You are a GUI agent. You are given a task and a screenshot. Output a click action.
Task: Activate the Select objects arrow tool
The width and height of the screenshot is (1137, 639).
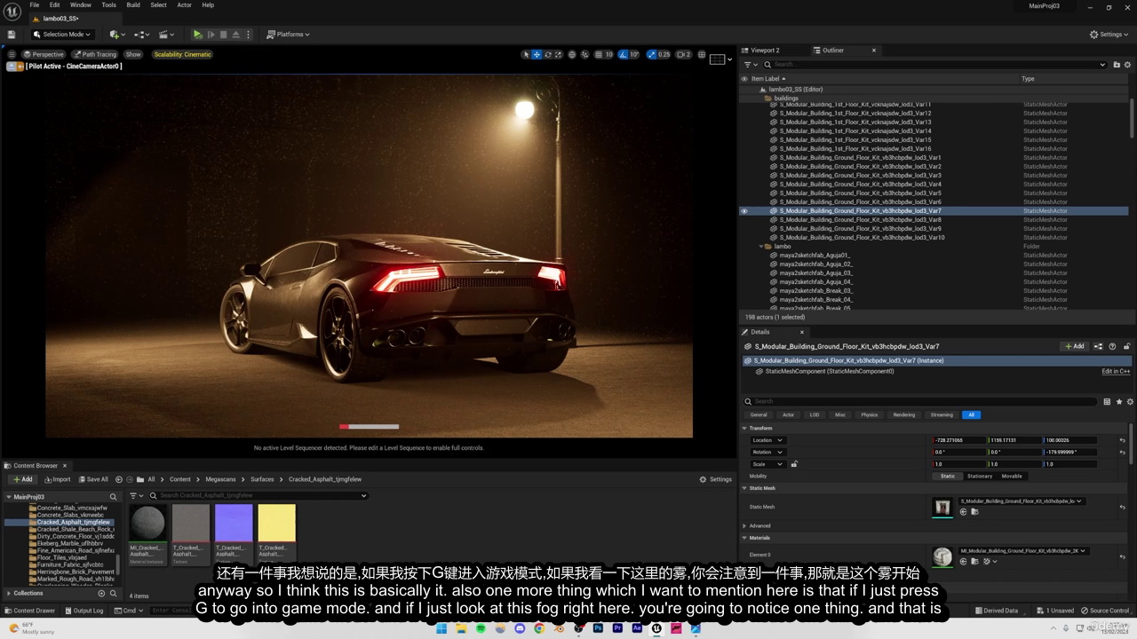(526, 54)
